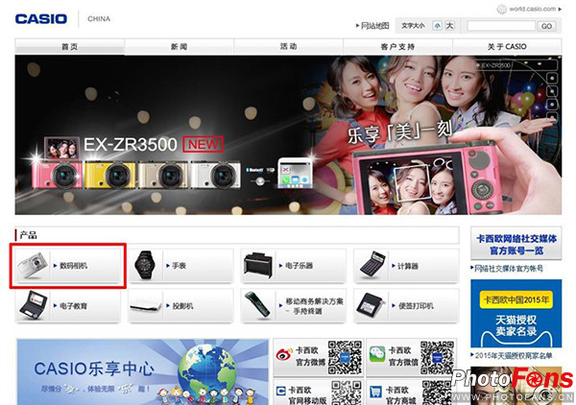Focus the site search input field

(x=501, y=26)
